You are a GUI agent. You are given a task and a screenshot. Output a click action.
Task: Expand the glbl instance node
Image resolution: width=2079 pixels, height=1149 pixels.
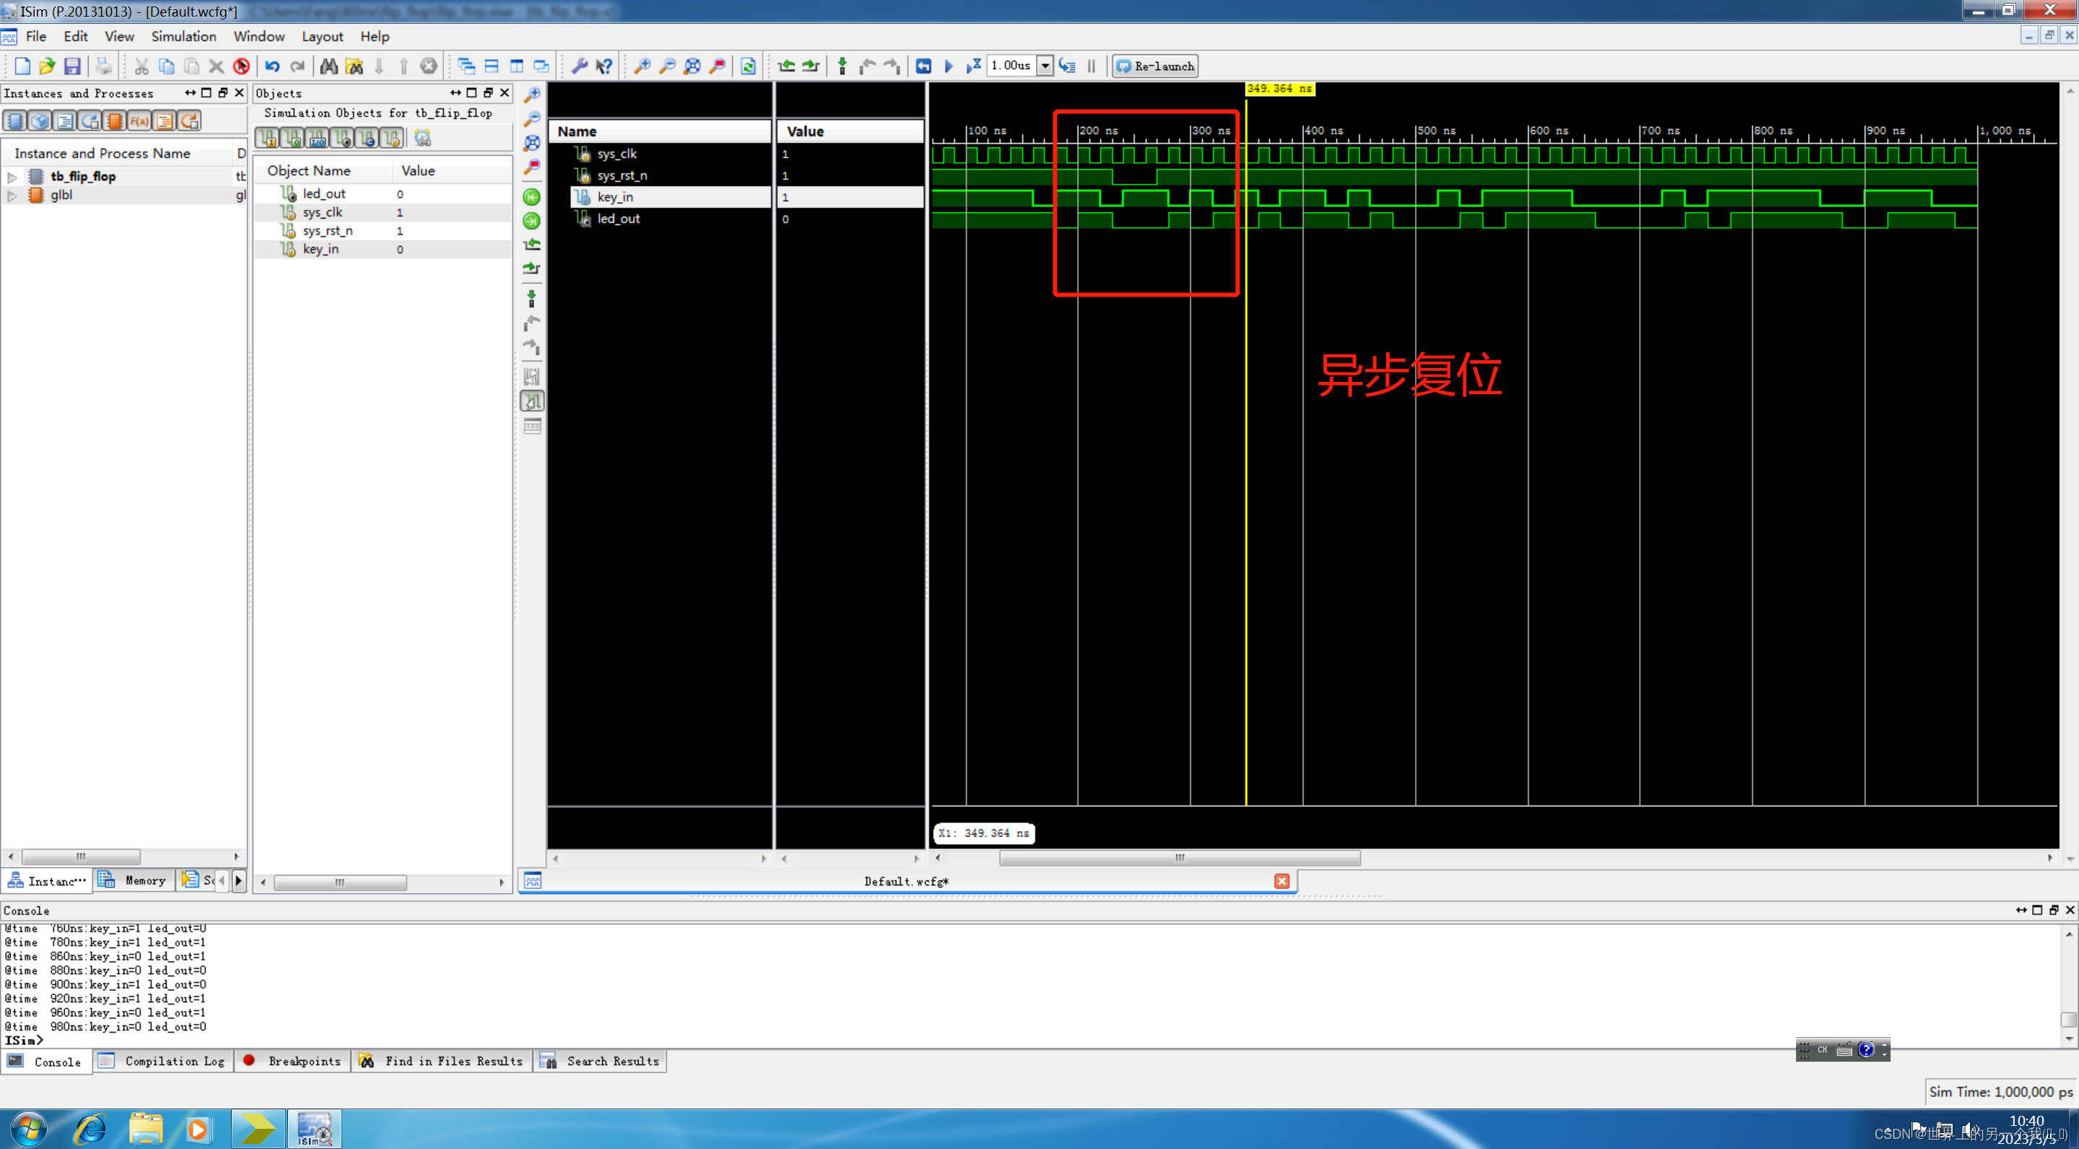pos(12,196)
